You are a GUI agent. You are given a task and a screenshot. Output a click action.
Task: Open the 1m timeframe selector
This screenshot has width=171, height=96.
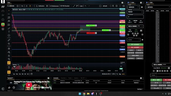tap(22, 6)
